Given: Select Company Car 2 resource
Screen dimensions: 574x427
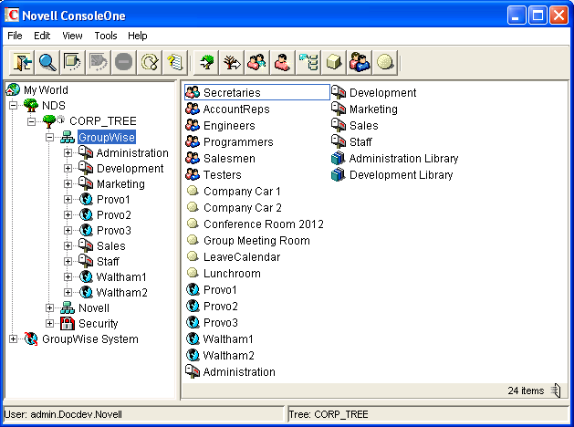Looking at the screenshot, I should click(243, 208).
